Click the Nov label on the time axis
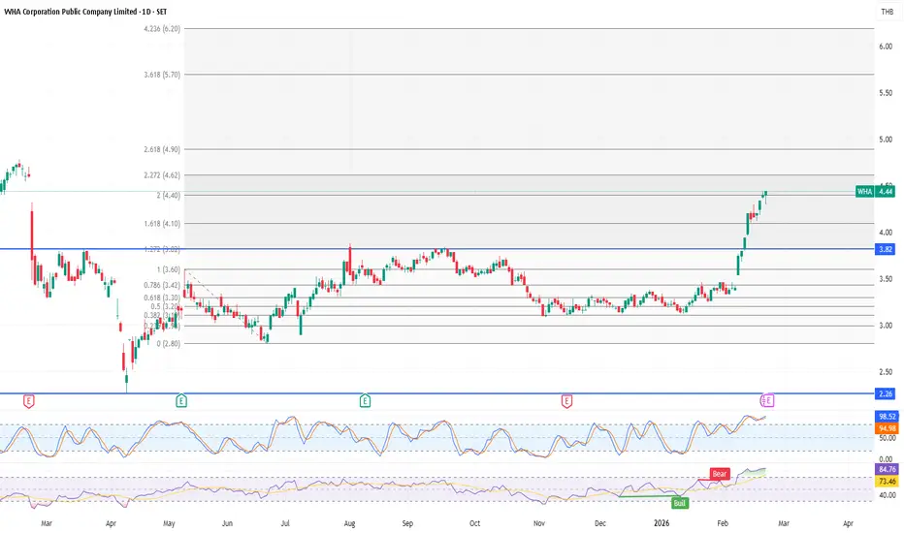 (x=539, y=523)
